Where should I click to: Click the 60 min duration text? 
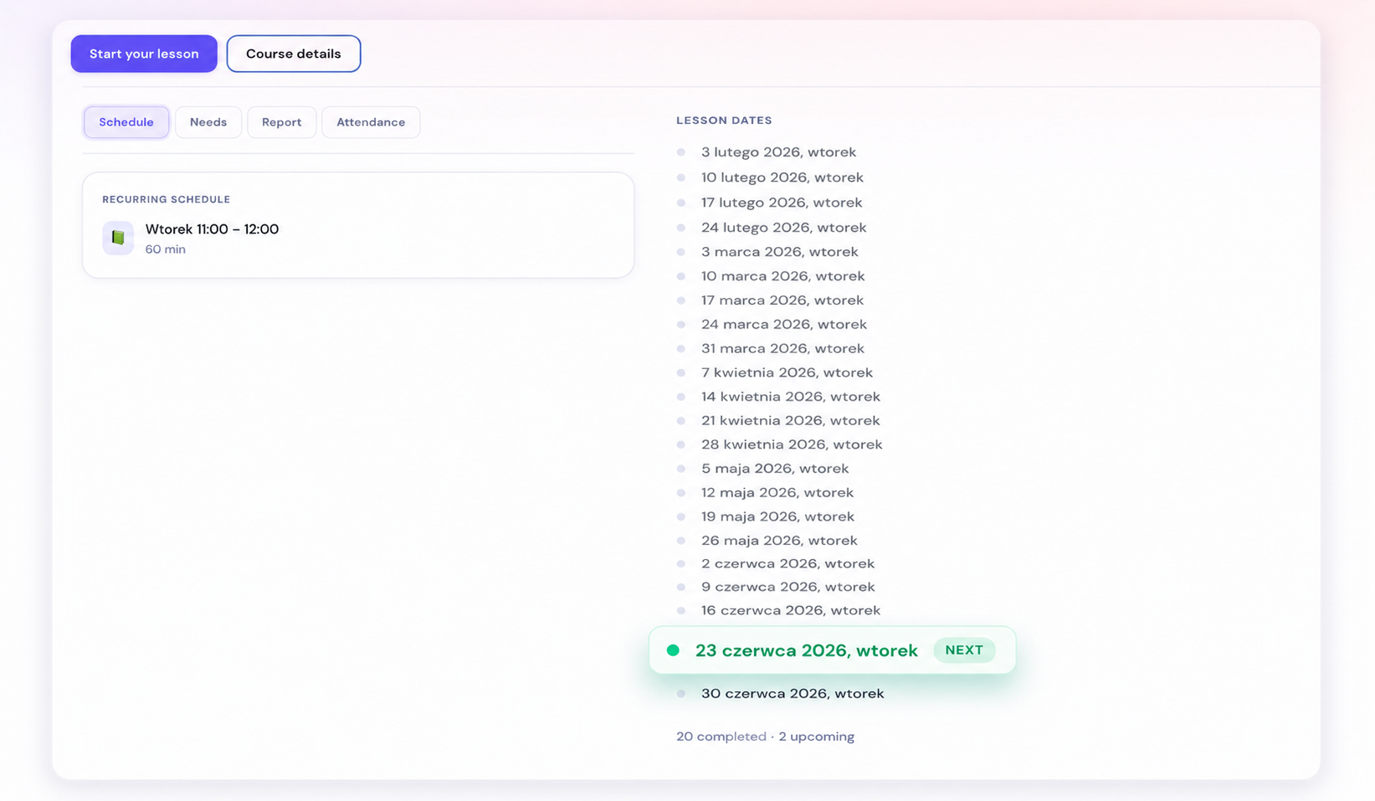pos(166,249)
